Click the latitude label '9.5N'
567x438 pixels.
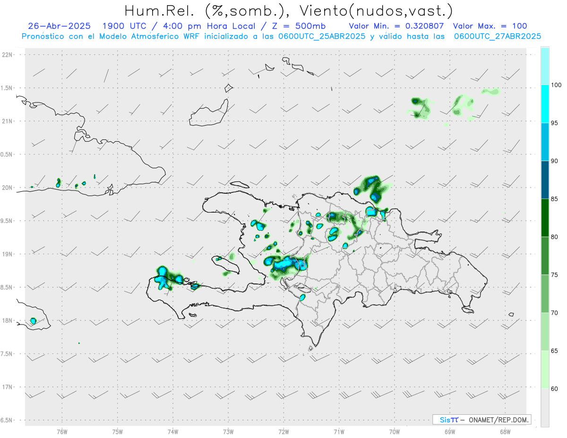(x=7, y=221)
